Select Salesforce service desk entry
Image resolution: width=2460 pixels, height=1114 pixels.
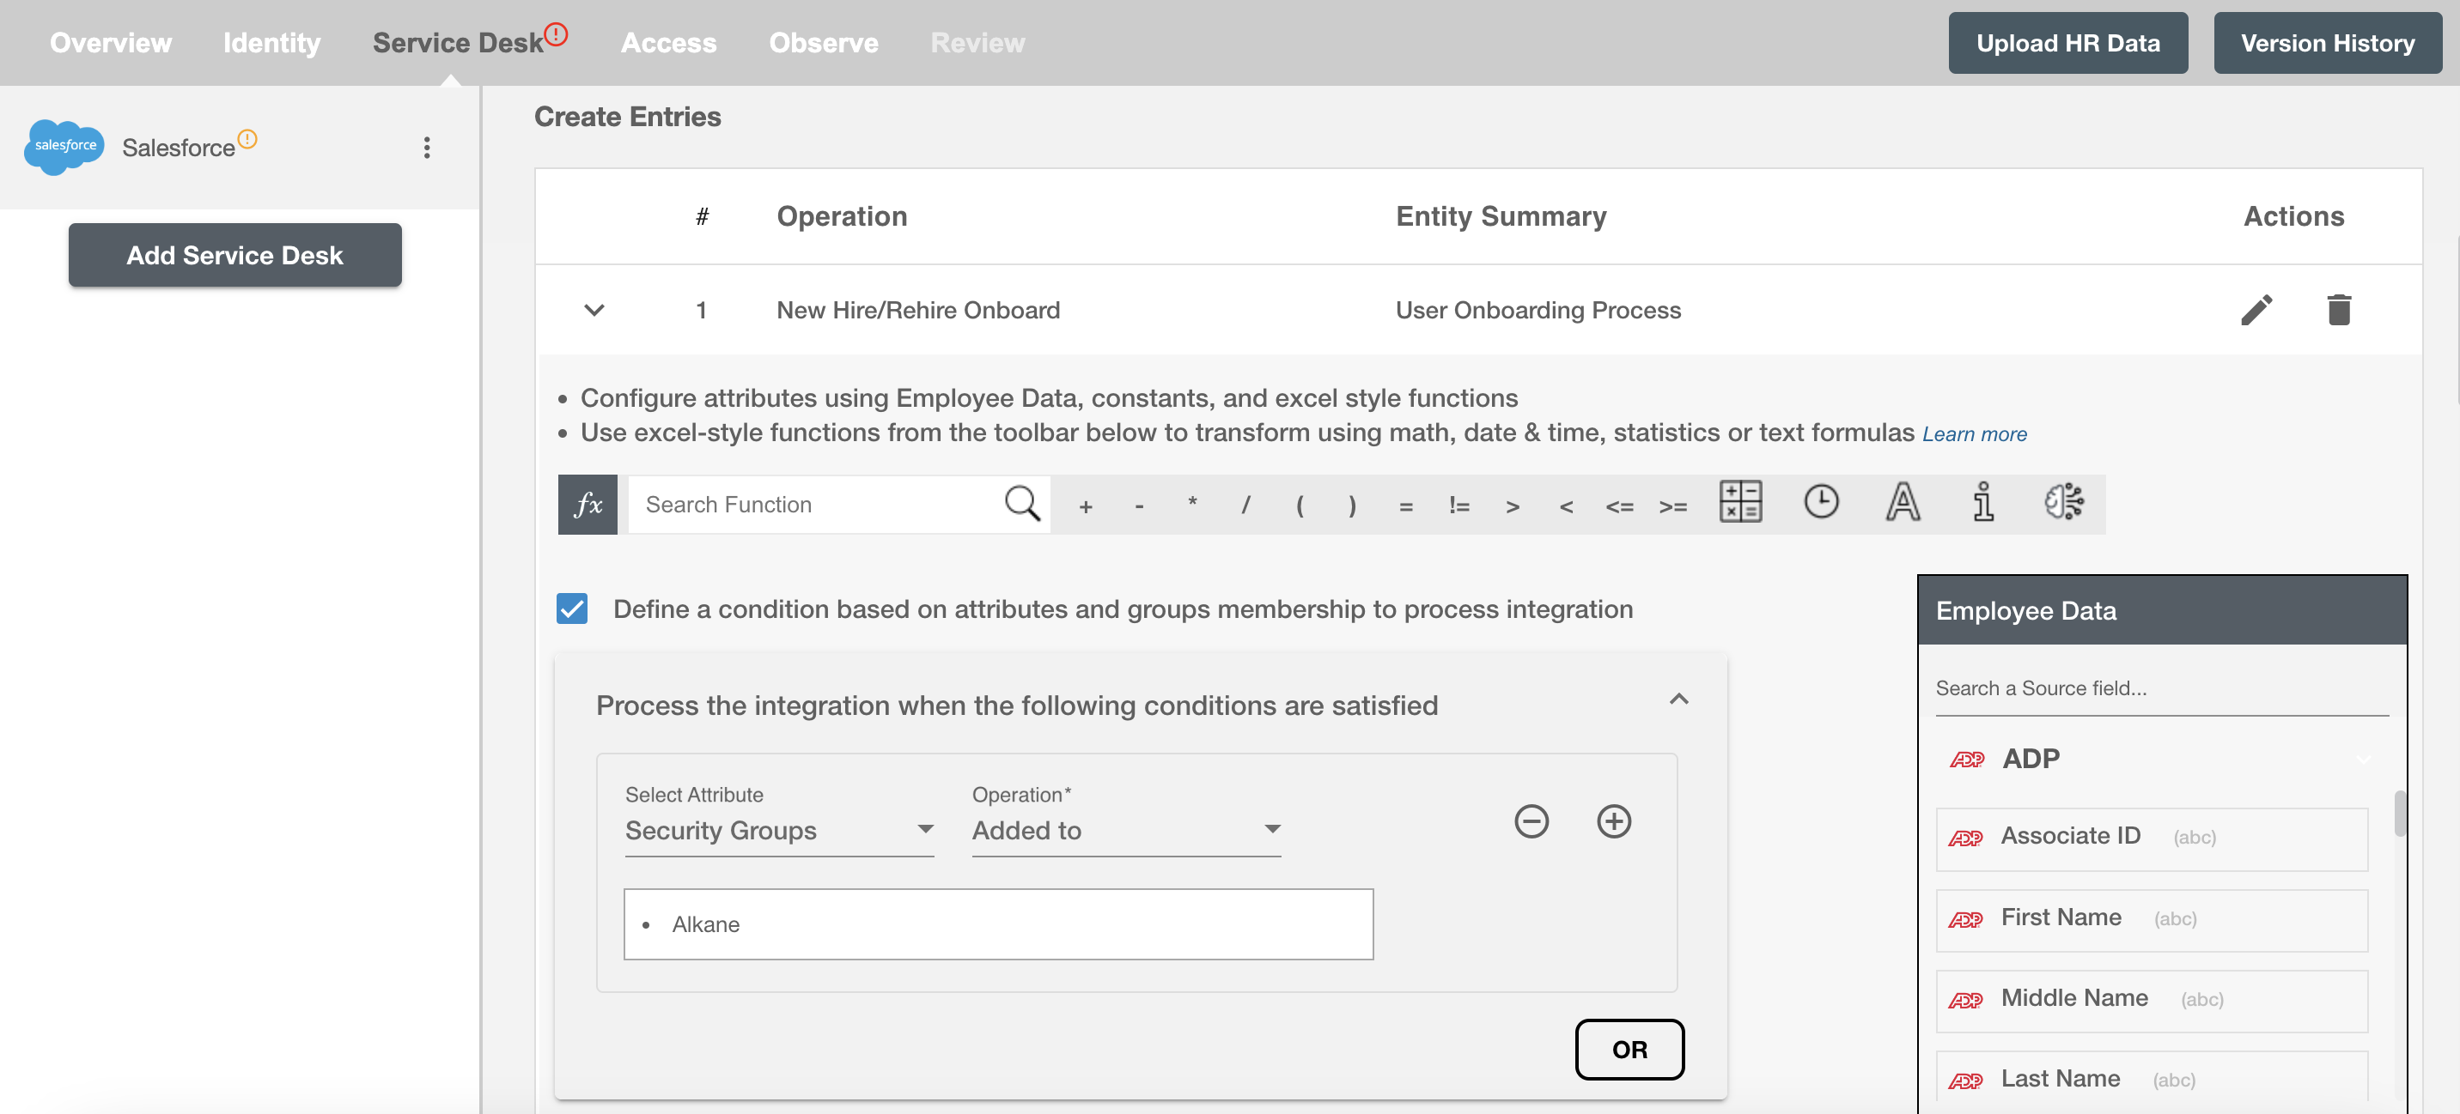coord(239,147)
